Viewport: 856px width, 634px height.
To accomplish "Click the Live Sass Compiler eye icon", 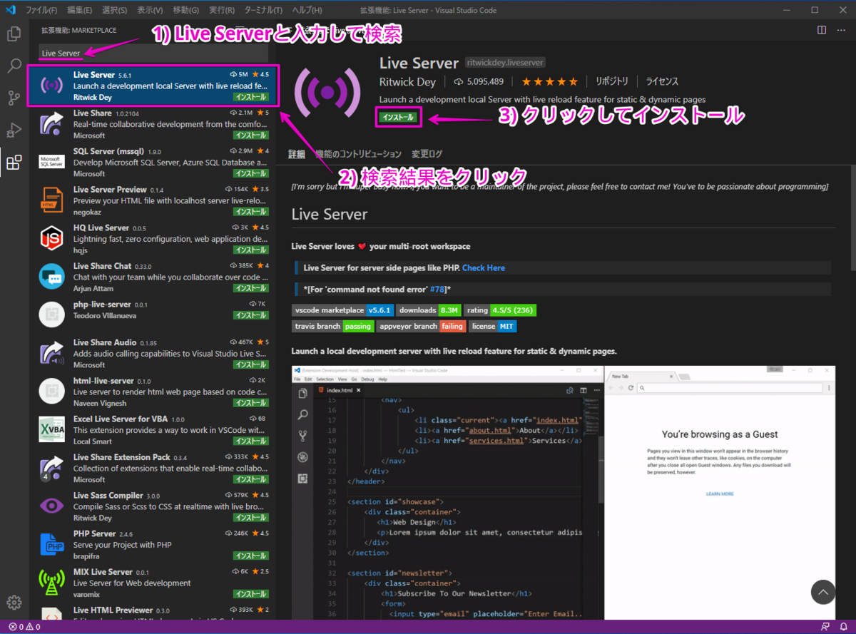I will [51, 506].
